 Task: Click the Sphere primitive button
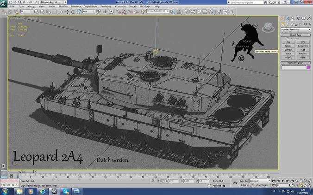(288, 46)
